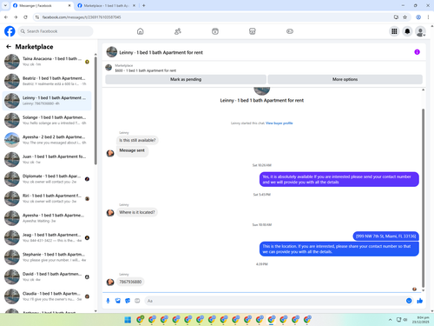
Task: Open Ayeesha 2 bed 2 bath conversation
Action: (x=47, y=140)
